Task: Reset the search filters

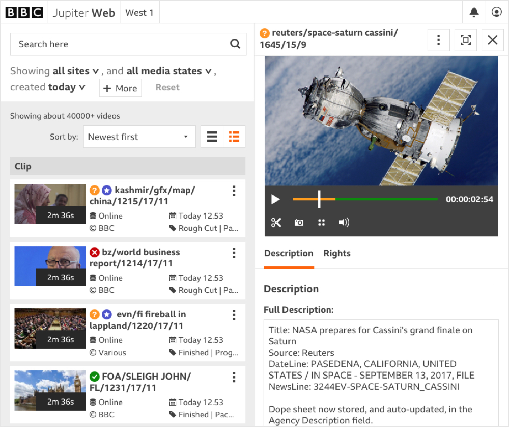Action: click(x=167, y=87)
